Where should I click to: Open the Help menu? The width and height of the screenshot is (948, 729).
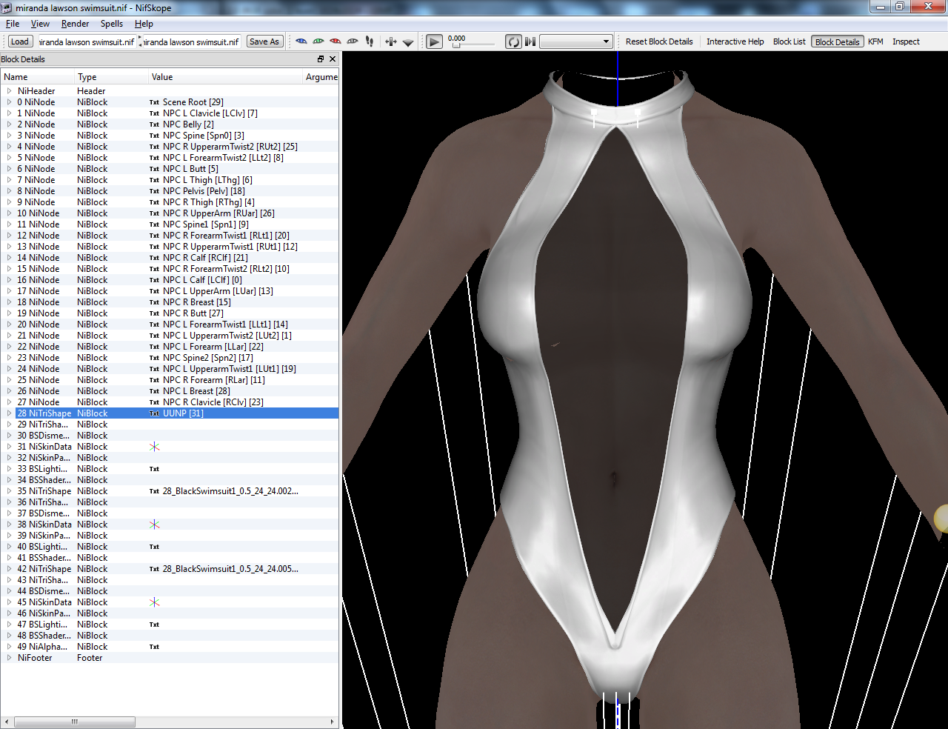click(x=144, y=24)
